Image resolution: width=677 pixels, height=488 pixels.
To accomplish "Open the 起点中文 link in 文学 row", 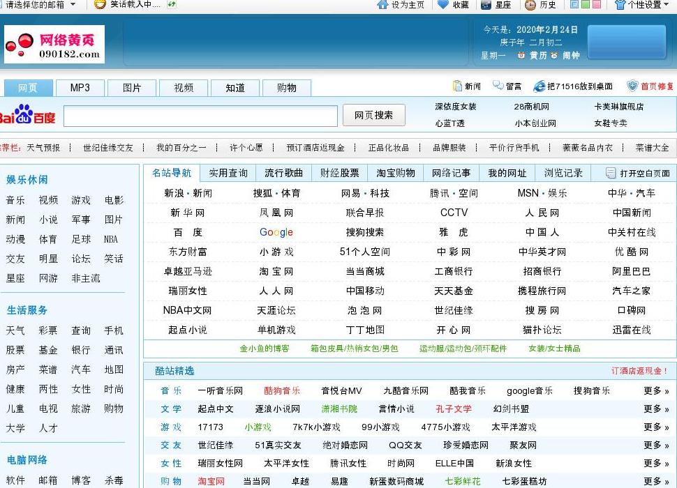I will point(216,409).
